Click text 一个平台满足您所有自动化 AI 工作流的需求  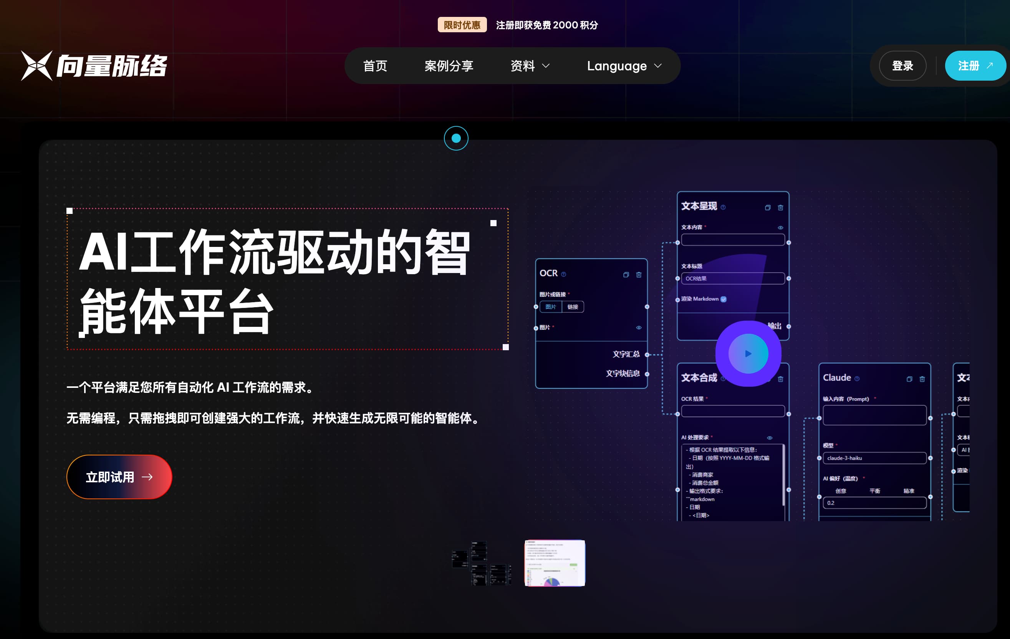click(190, 387)
